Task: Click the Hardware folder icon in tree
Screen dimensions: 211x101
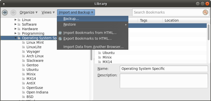Action: (19, 29)
